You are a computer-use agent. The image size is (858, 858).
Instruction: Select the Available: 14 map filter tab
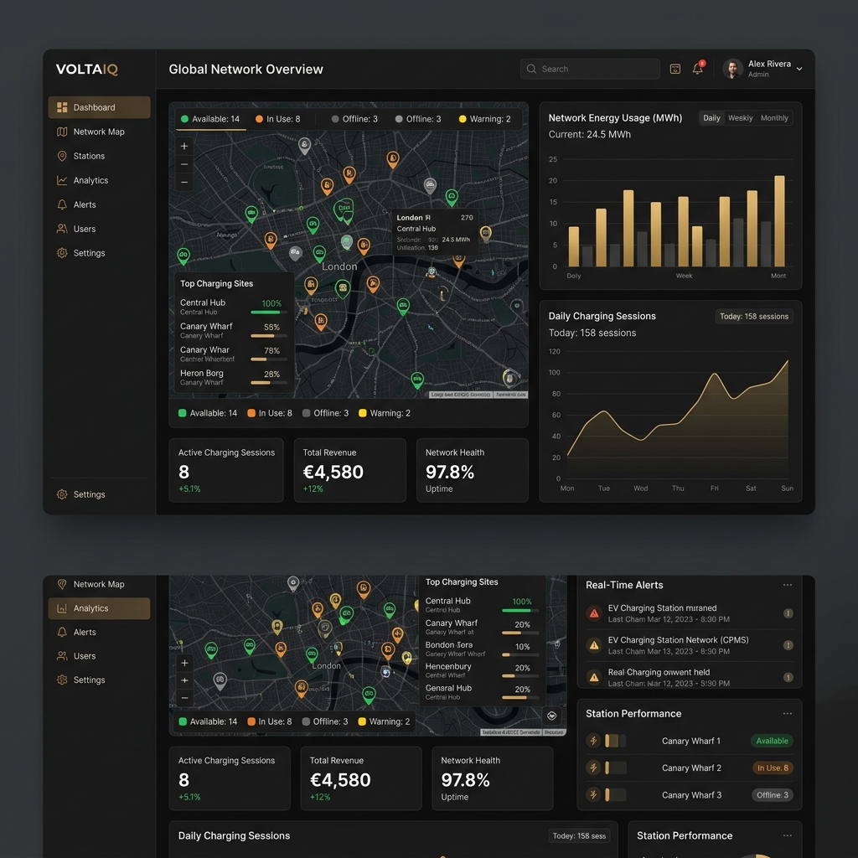coord(210,119)
